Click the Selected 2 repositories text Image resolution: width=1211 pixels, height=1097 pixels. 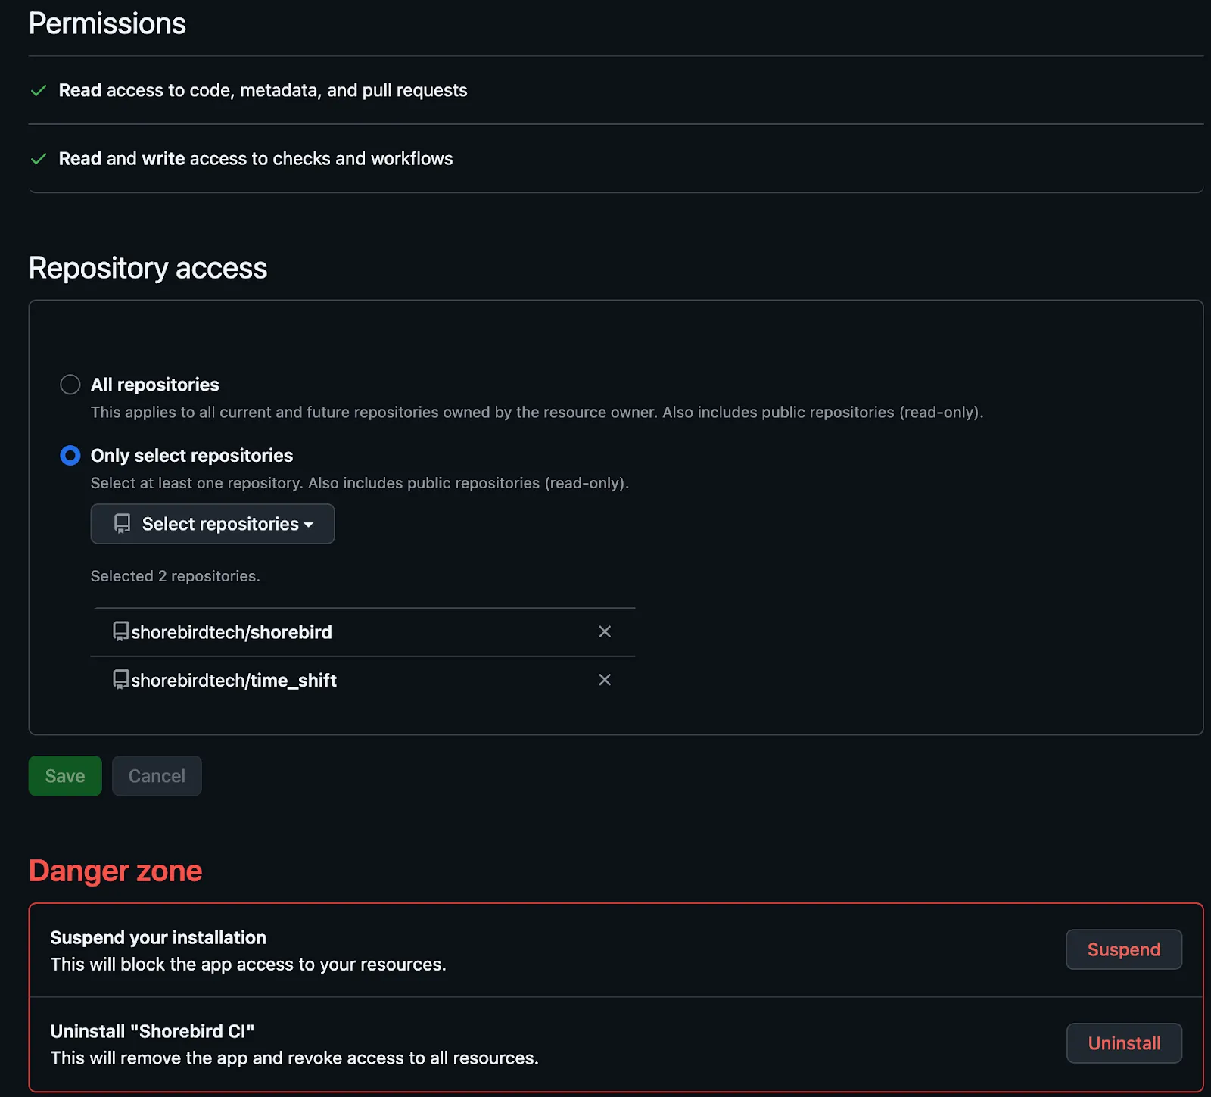point(175,575)
